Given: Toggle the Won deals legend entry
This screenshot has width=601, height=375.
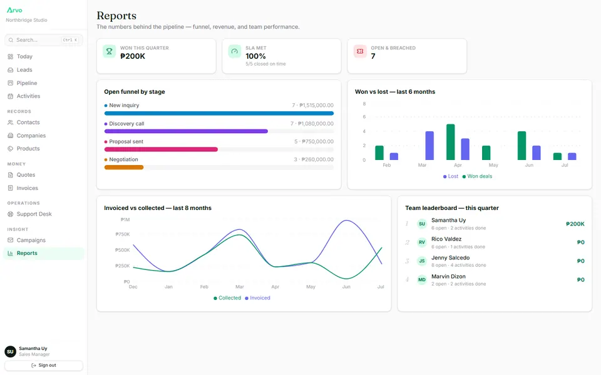Looking at the screenshot, I should [x=477, y=176].
